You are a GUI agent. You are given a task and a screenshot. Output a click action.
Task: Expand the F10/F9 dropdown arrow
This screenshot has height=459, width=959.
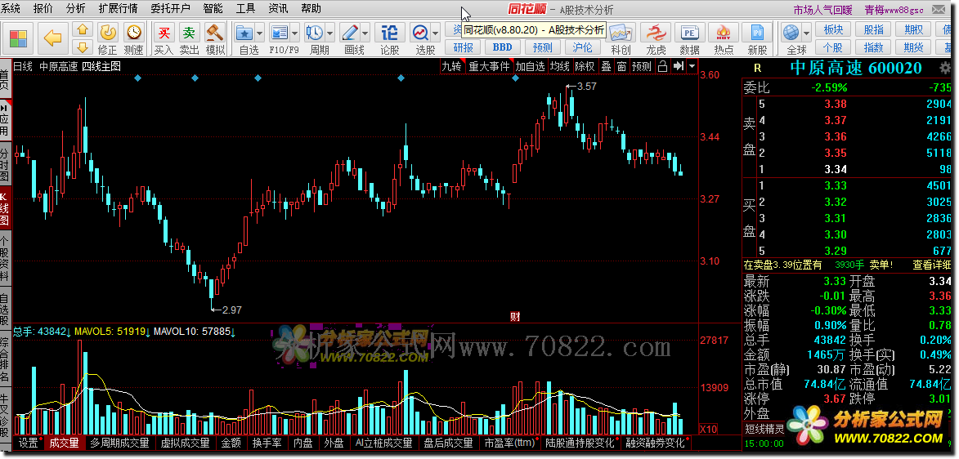point(295,33)
